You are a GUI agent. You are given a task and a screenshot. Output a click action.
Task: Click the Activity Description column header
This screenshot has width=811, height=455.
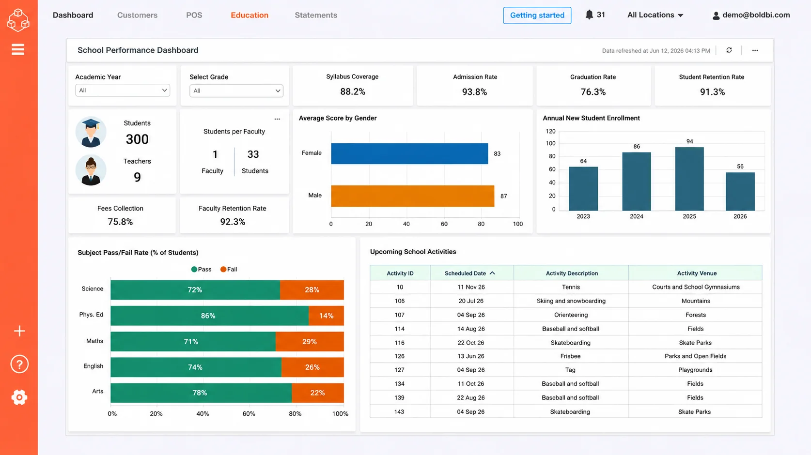pos(572,273)
